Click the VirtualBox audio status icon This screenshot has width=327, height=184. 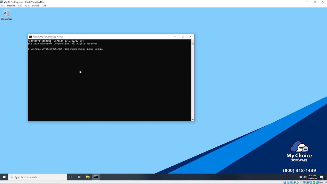coord(291,182)
